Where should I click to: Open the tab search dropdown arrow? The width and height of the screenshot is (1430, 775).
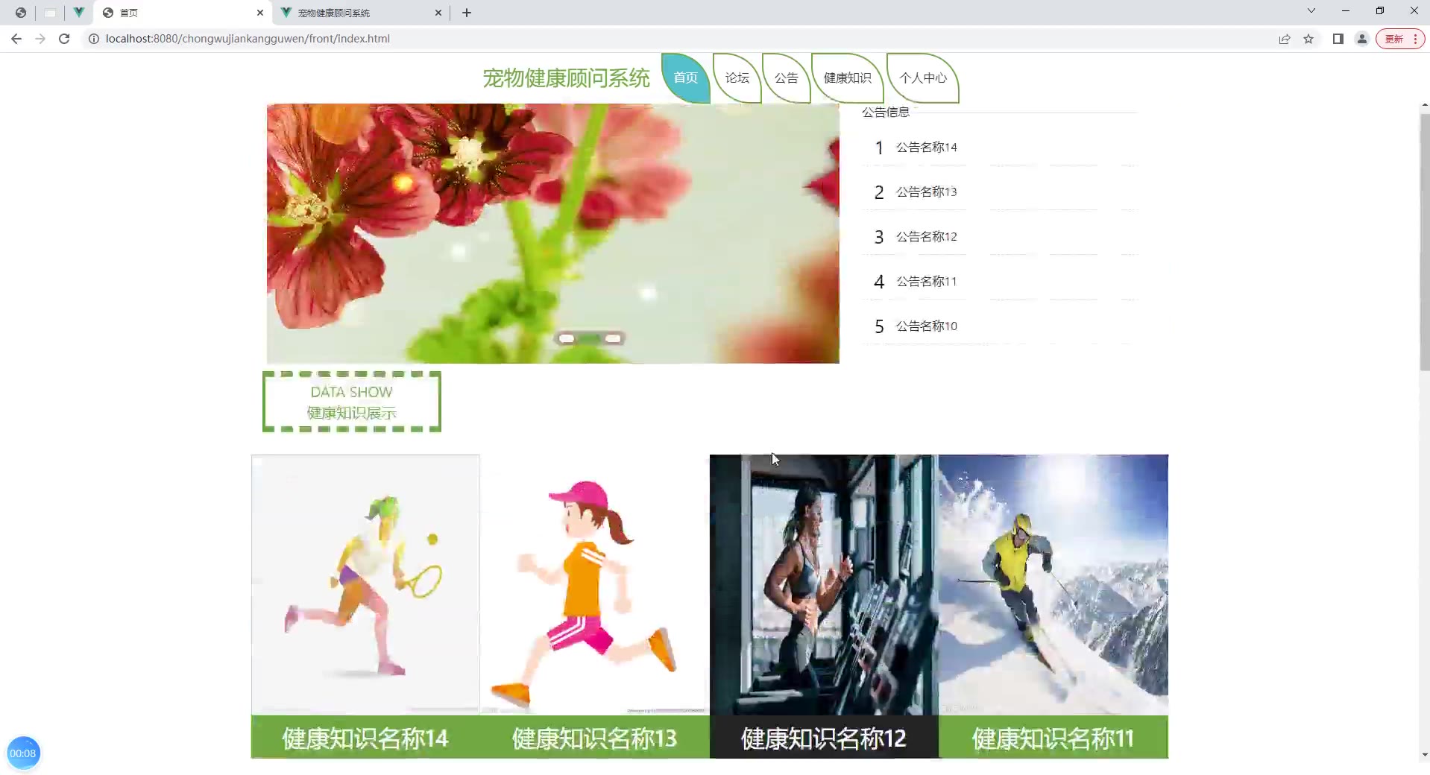tap(1311, 11)
